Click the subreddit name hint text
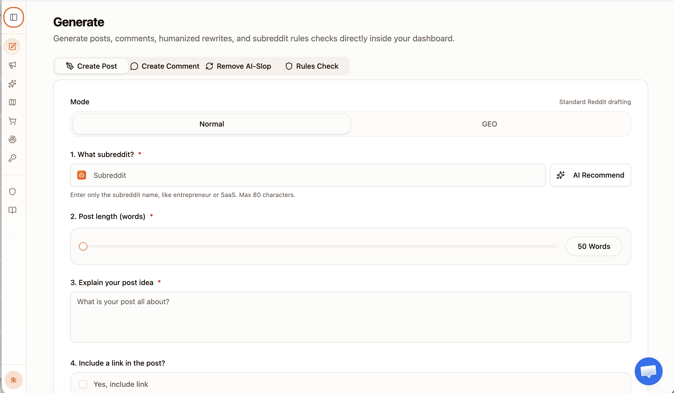This screenshot has height=393, width=674. [183, 195]
